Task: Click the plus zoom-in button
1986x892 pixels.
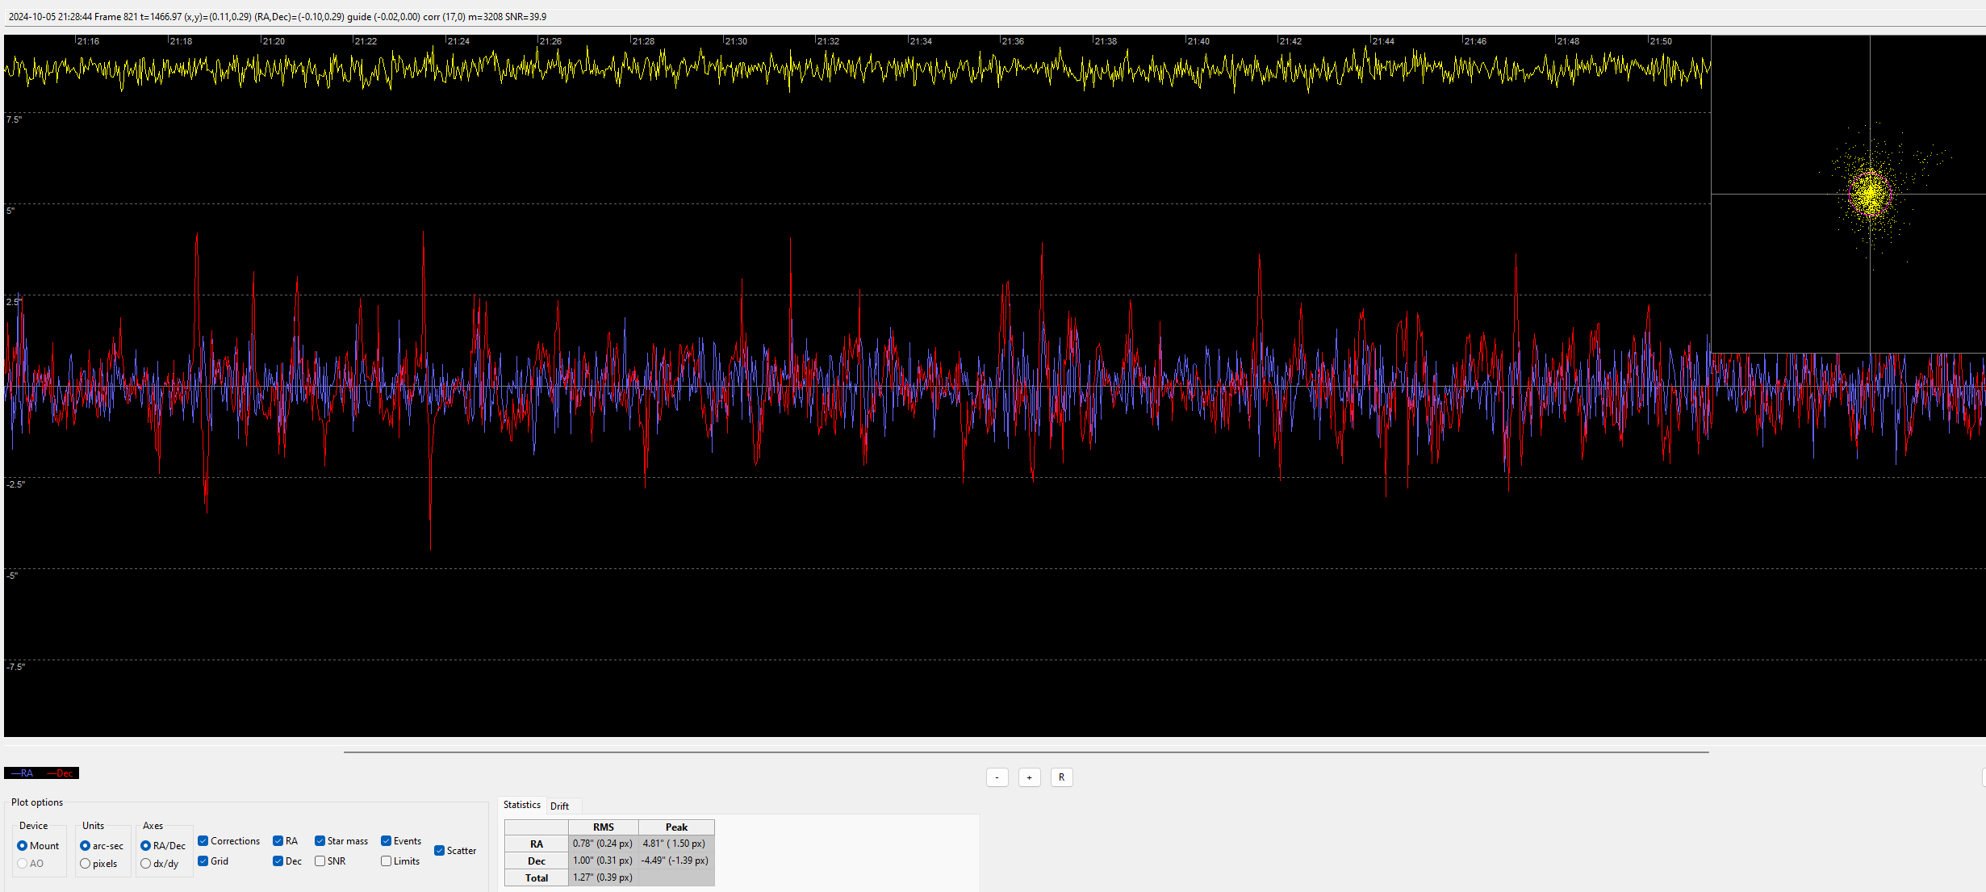Action: click(1029, 777)
